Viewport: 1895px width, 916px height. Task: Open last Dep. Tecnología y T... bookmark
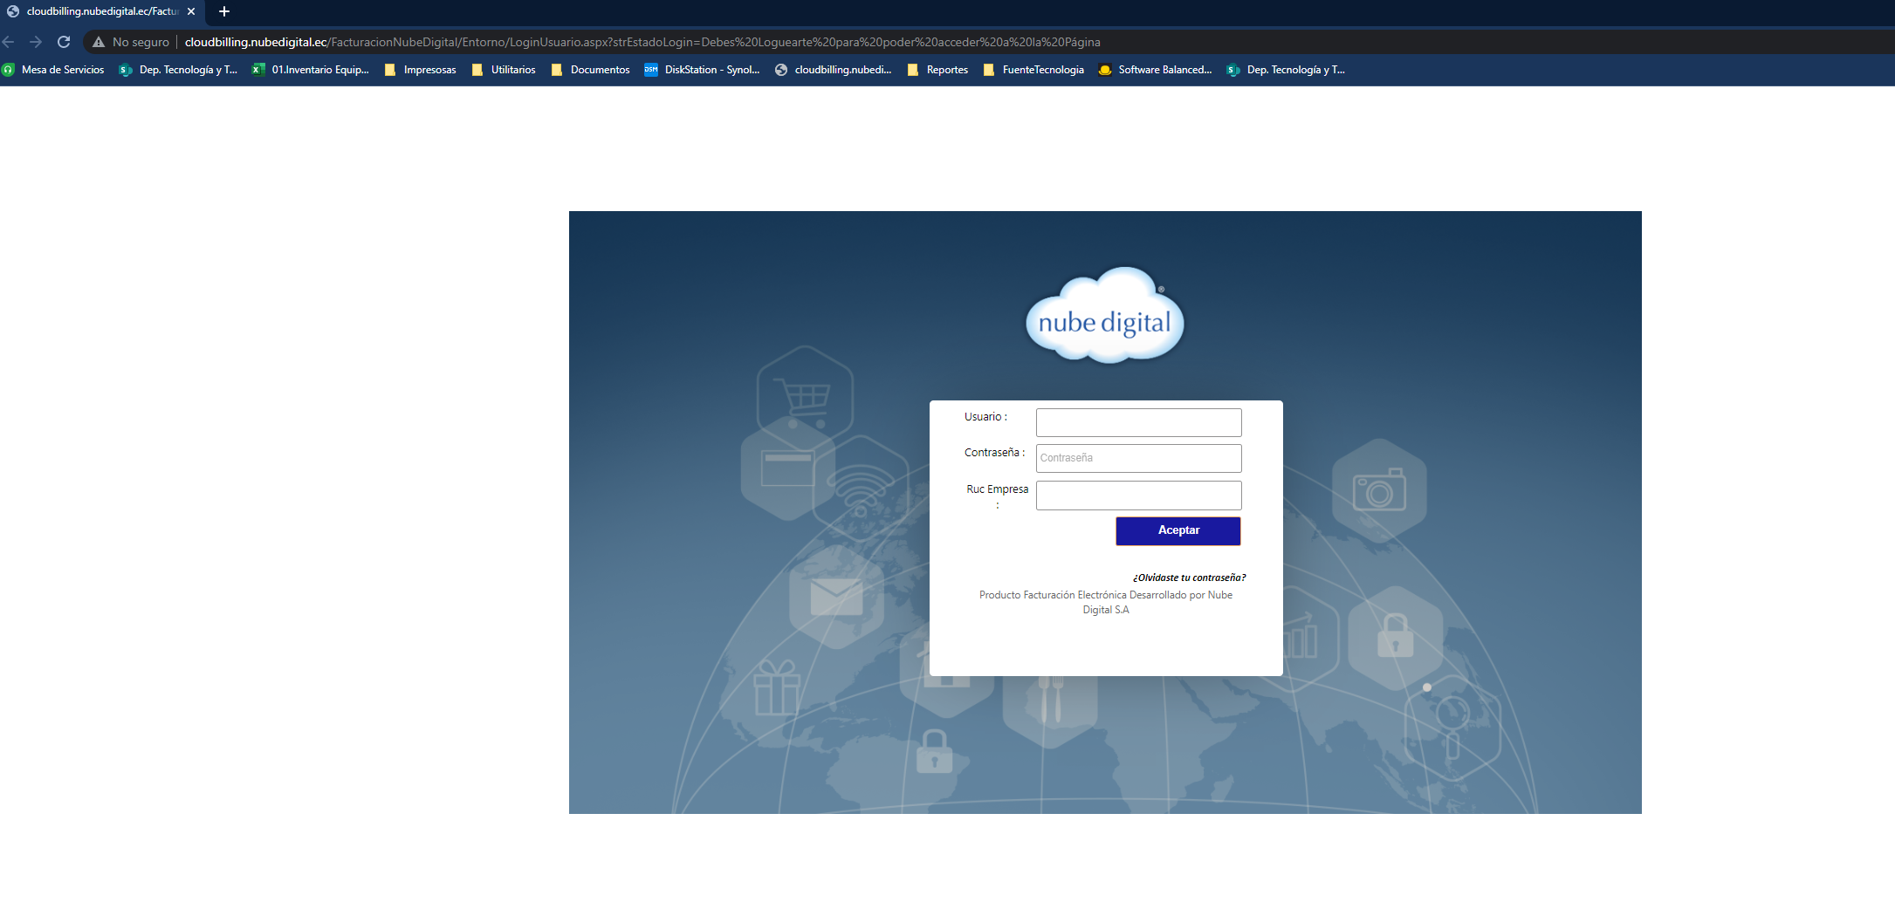[x=1286, y=70]
